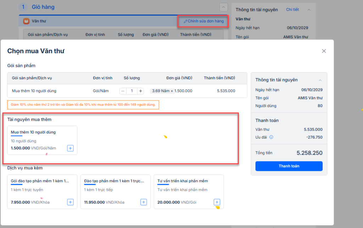Image resolution: width=363 pixels, height=228 pixels.
Task: Click the Văn thư app icon in cart
Action: pos(26,21)
